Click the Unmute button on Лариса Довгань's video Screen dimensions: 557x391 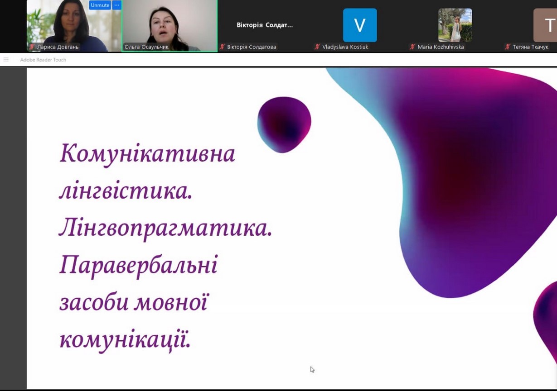(x=100, y=5)
